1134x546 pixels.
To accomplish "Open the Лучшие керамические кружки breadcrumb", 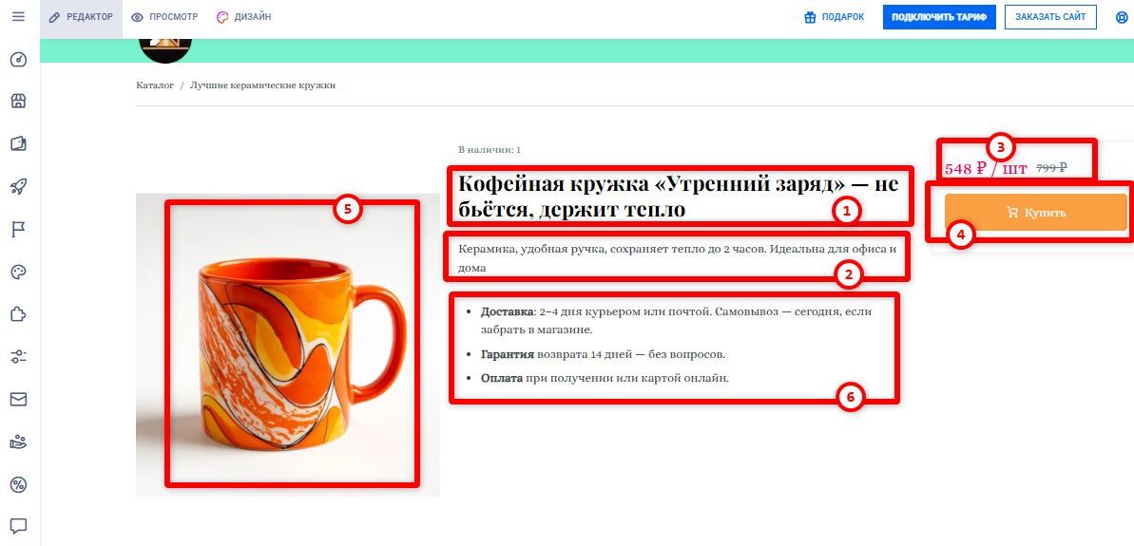I will pyautogui.click(x=262, y=85).
